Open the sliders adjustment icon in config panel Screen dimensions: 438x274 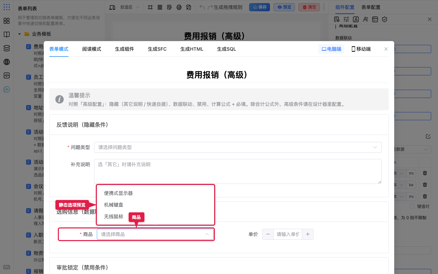pyautogui.click(x=346, y=19)
